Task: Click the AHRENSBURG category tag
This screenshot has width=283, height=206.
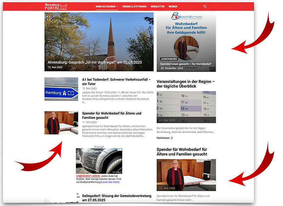Action: pyautogui.click(x=169, y=59)
